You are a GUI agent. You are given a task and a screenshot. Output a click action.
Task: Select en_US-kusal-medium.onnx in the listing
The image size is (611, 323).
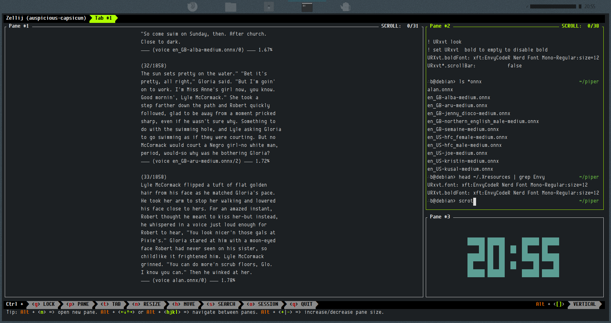click(460, 169)
